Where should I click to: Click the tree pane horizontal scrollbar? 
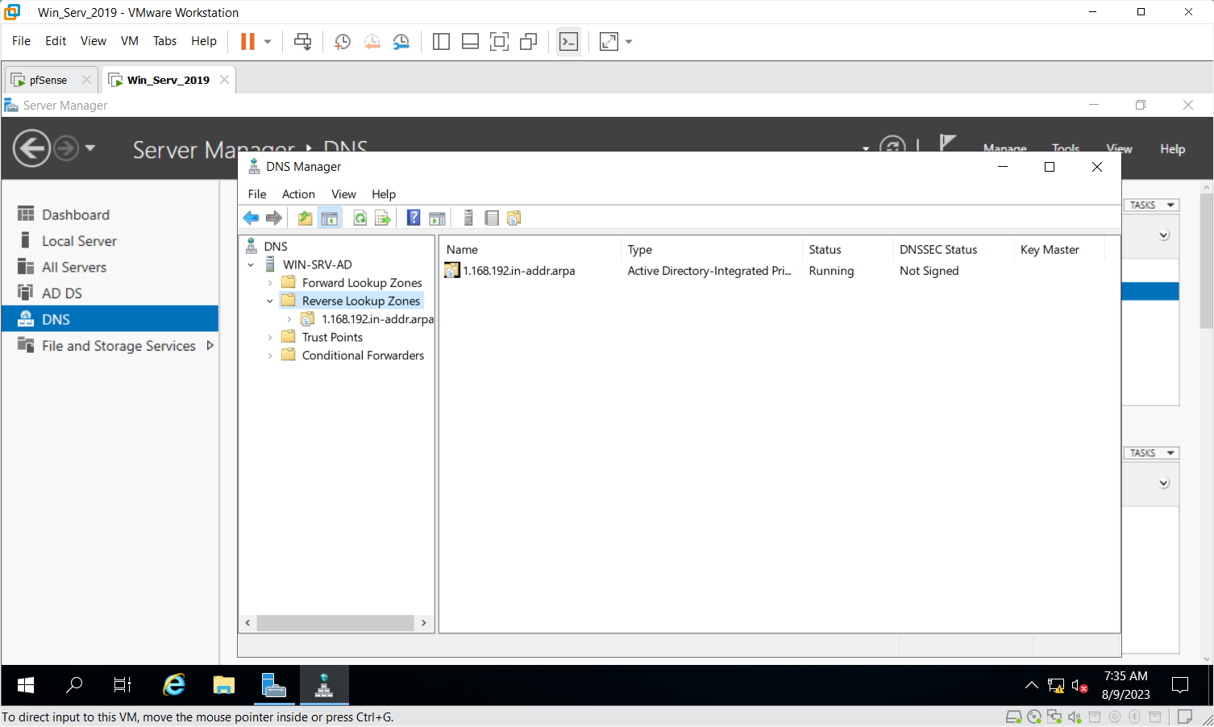335,623
